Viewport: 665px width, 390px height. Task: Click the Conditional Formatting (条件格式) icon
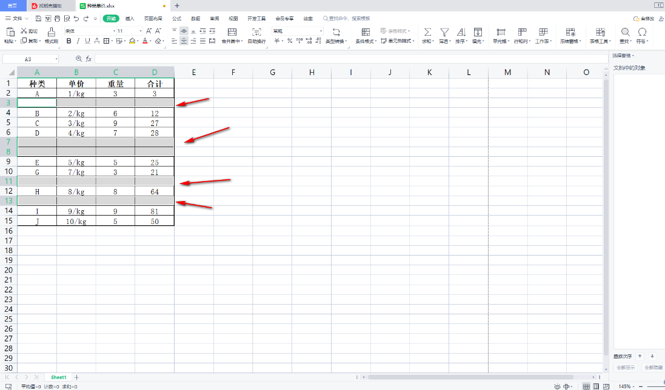366,32
